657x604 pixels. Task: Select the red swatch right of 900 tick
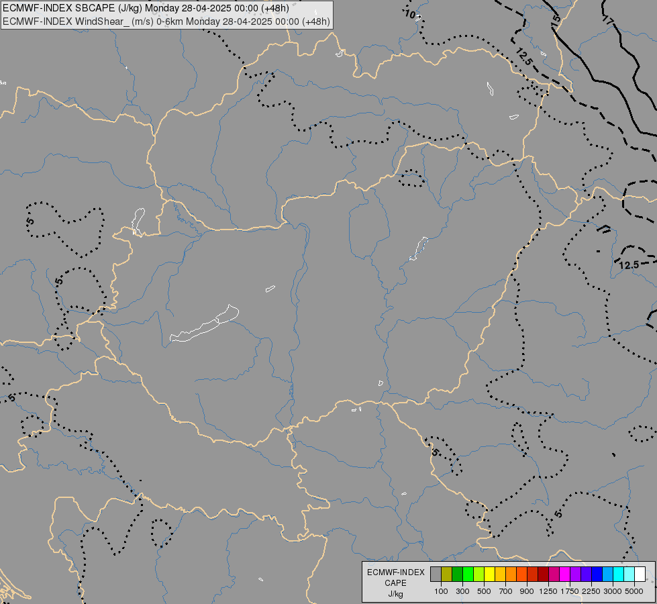tap(533, 574)
